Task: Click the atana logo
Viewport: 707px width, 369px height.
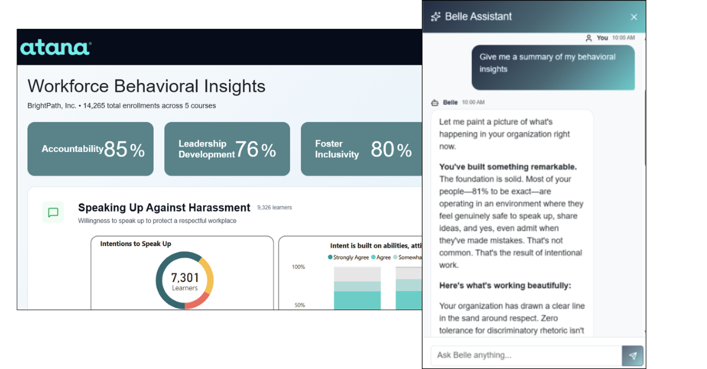Action: click(x=55, y=48)
